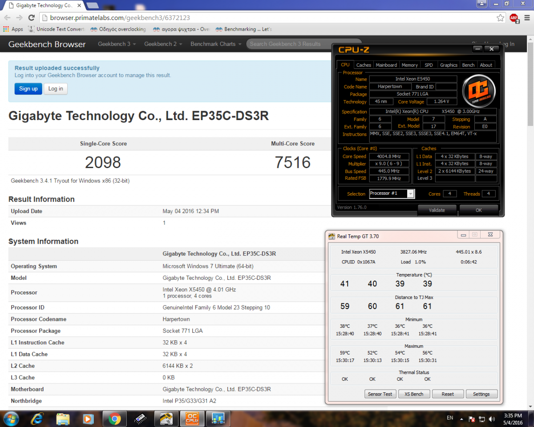This screenshot has height=427, width=534.
Task: Close the Gigabyte Technology browser tab
Action: [79, 5]
